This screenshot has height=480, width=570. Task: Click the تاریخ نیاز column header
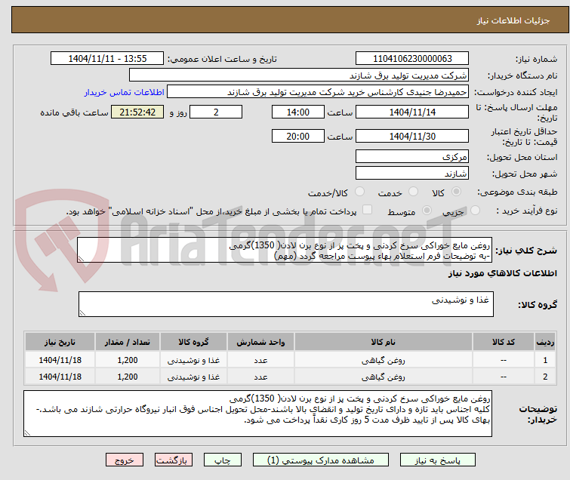(60, 342)
